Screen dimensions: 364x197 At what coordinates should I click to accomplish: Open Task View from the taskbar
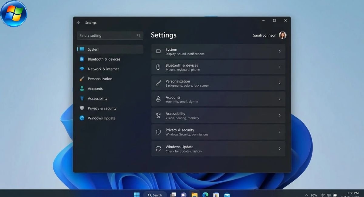[x=173, y=195]
